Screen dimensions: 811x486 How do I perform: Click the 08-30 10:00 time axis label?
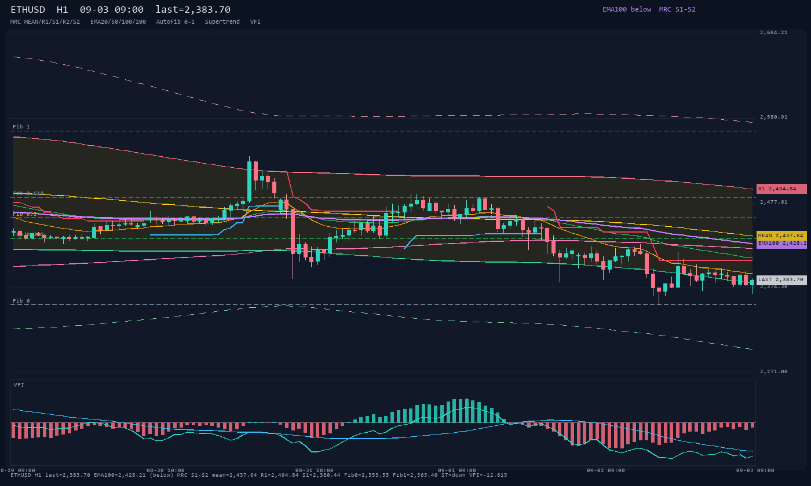tap(166, 470)
